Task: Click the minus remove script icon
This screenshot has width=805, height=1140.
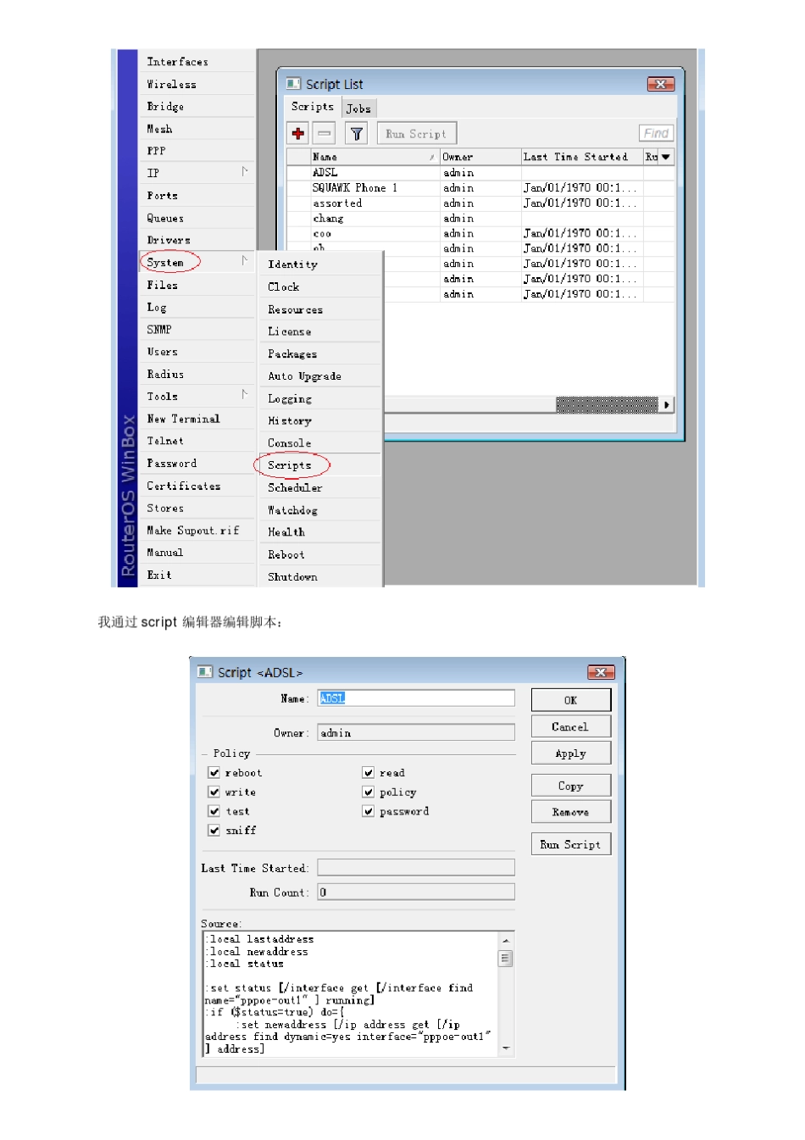Action: [324, 134]
